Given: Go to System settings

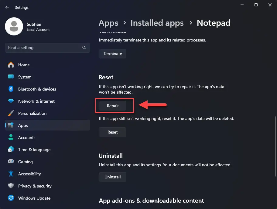Looking at the screenshot, I should coord(47,77).
